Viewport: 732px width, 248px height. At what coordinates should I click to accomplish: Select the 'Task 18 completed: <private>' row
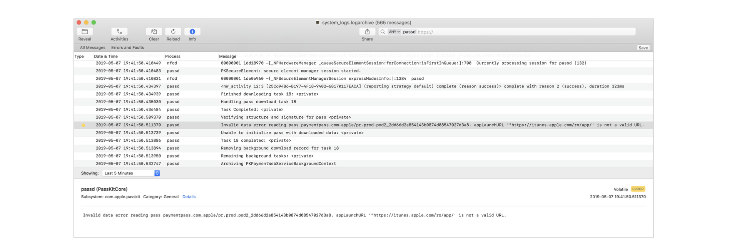(364, 141)
